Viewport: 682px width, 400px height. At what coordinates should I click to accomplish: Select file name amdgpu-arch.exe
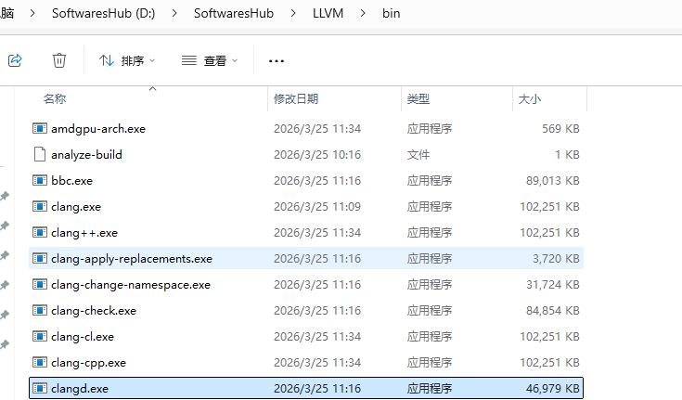(x=98, y=129)
